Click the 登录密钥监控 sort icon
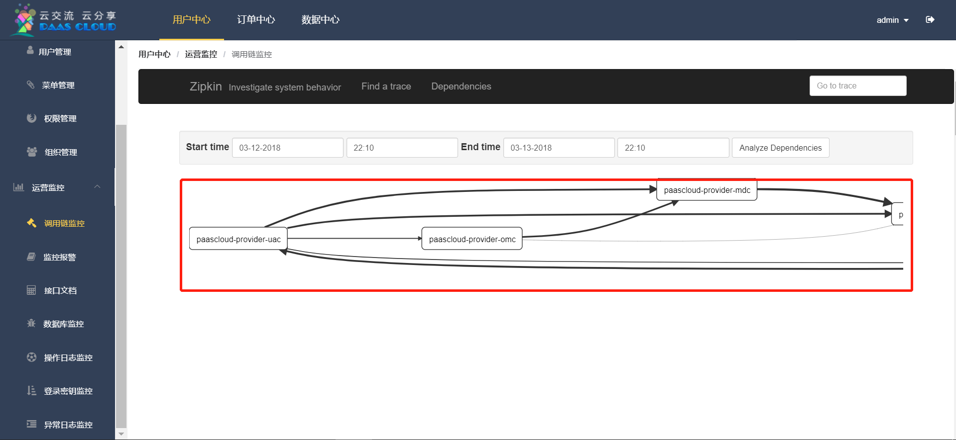 coord(31,390)
